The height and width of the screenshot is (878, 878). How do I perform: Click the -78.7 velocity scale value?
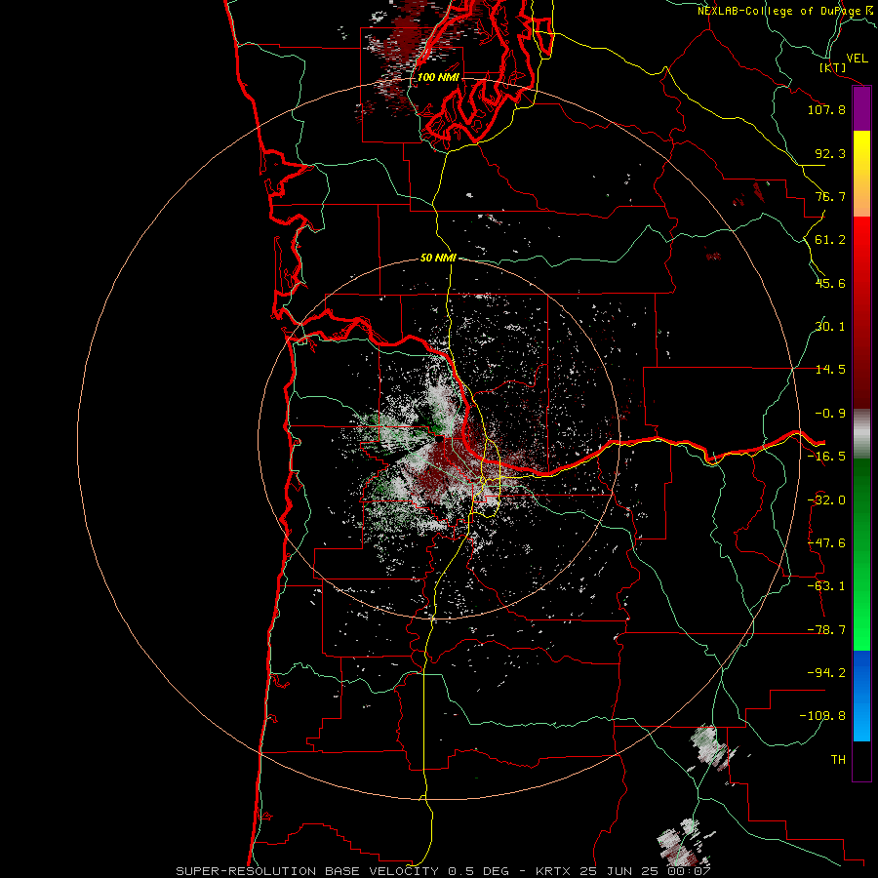(826, 630)
